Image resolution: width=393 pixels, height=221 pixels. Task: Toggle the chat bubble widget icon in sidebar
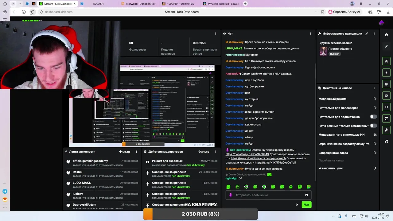(x=386, y=95)
